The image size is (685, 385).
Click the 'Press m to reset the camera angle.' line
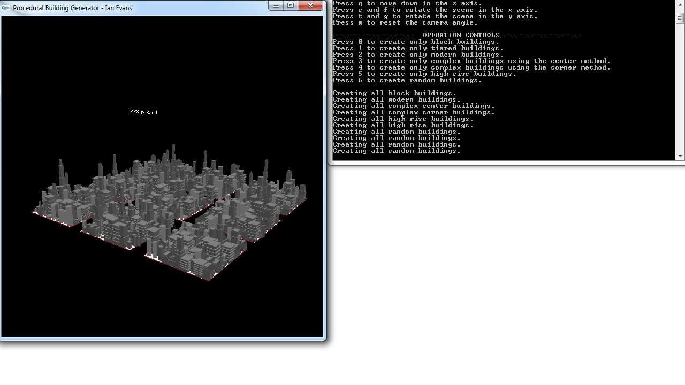405,22
